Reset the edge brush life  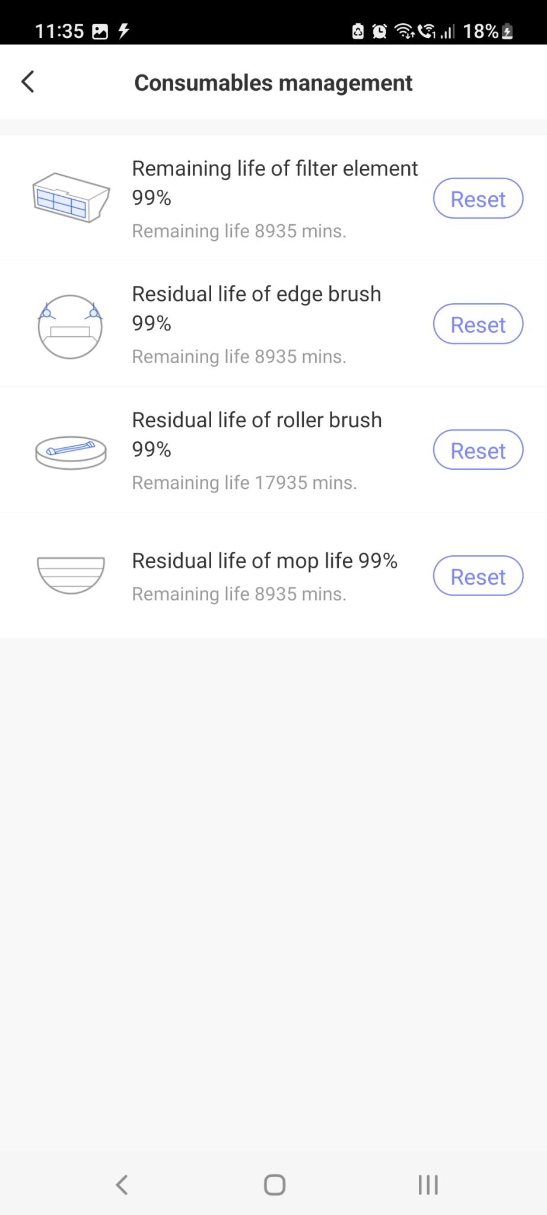478,325
